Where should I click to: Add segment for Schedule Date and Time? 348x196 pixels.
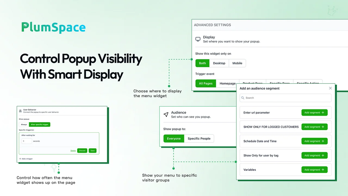(314, 141)
